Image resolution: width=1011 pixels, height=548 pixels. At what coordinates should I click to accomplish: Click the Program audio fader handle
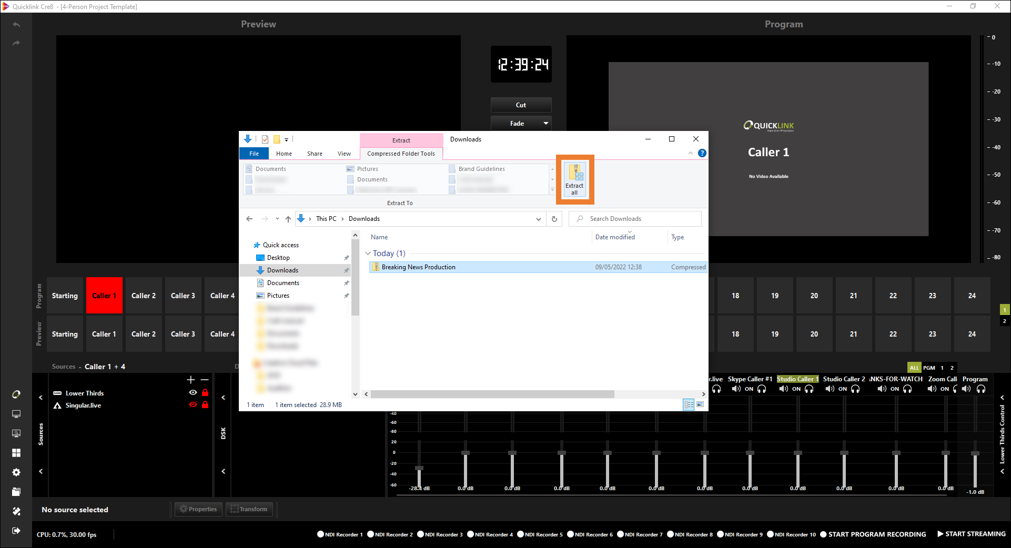click(975, 453)
